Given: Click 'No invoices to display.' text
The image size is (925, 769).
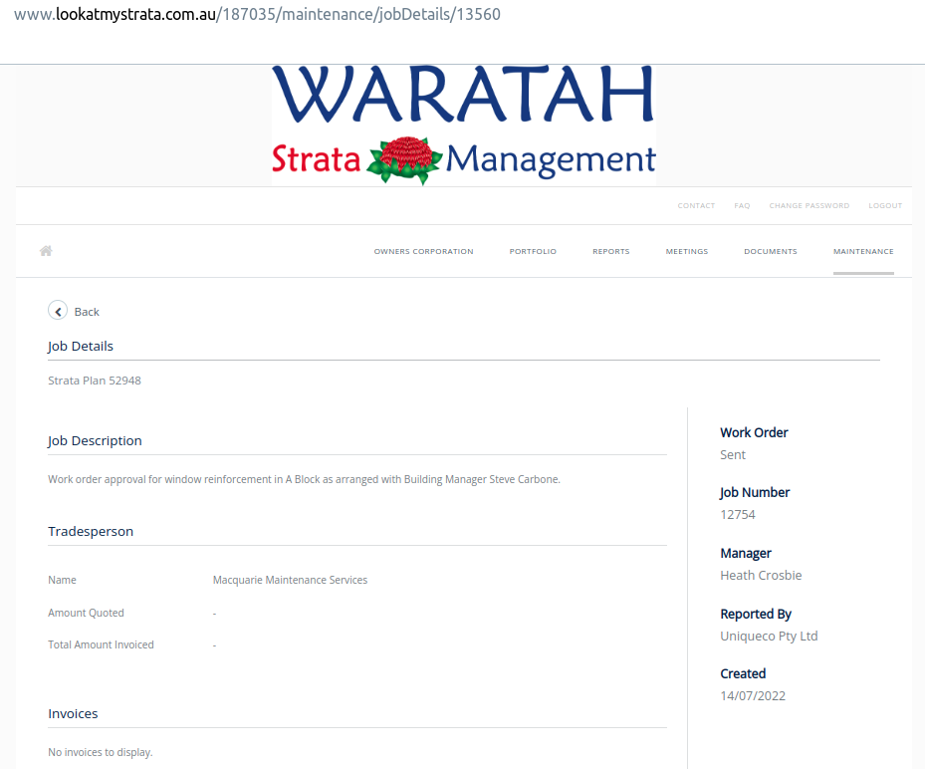Looking at the screenshot, I should [101, 752].
